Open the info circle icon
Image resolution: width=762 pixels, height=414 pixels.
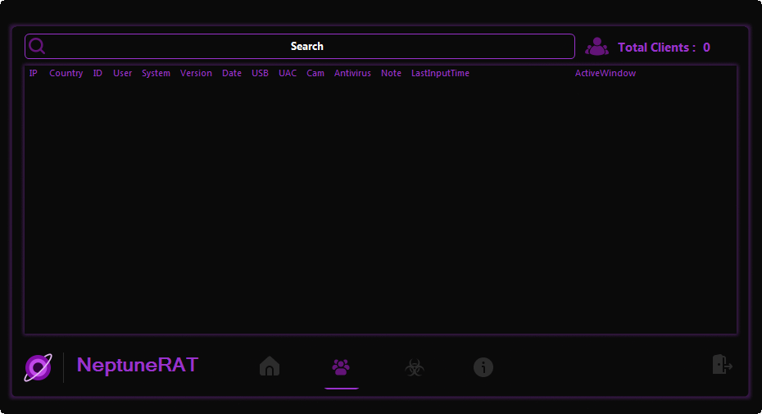point(483,367)
